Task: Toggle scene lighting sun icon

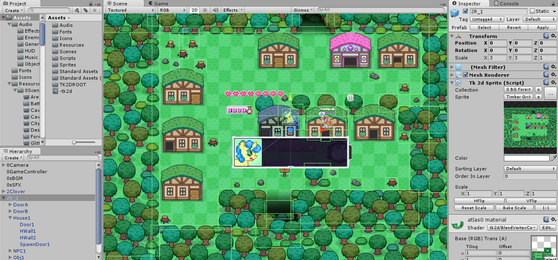Action: (205, 10)
